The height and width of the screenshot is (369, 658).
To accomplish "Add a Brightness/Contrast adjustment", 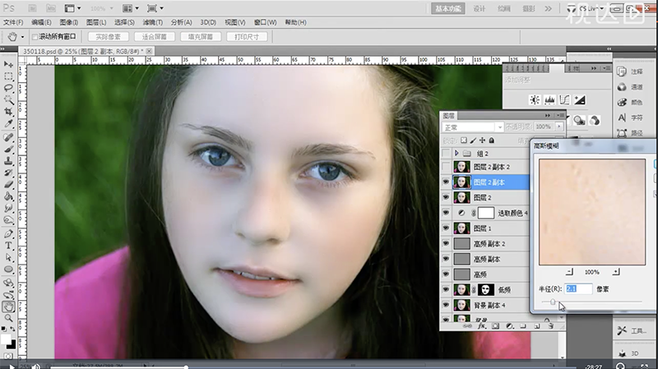I will 535,99.
